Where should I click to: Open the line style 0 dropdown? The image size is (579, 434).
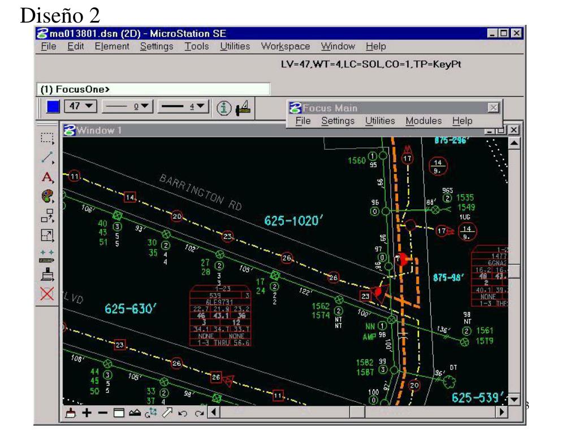[x=127, y=107]
